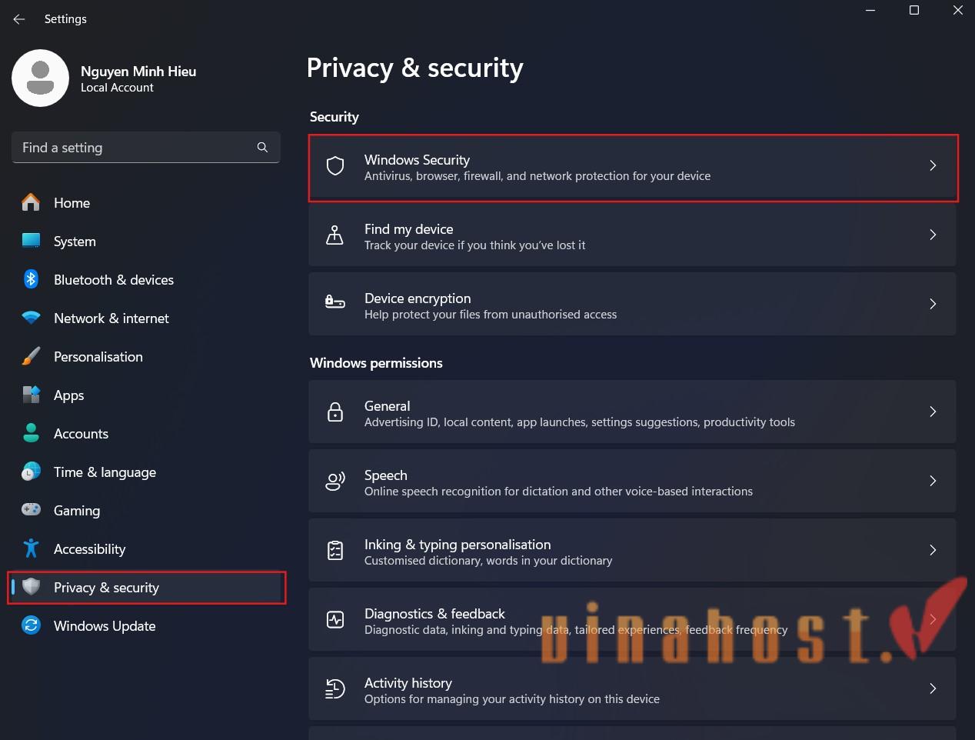
Task: Click the Time & language globe icon
Action: pyautogui.click(x=31, y=472)
